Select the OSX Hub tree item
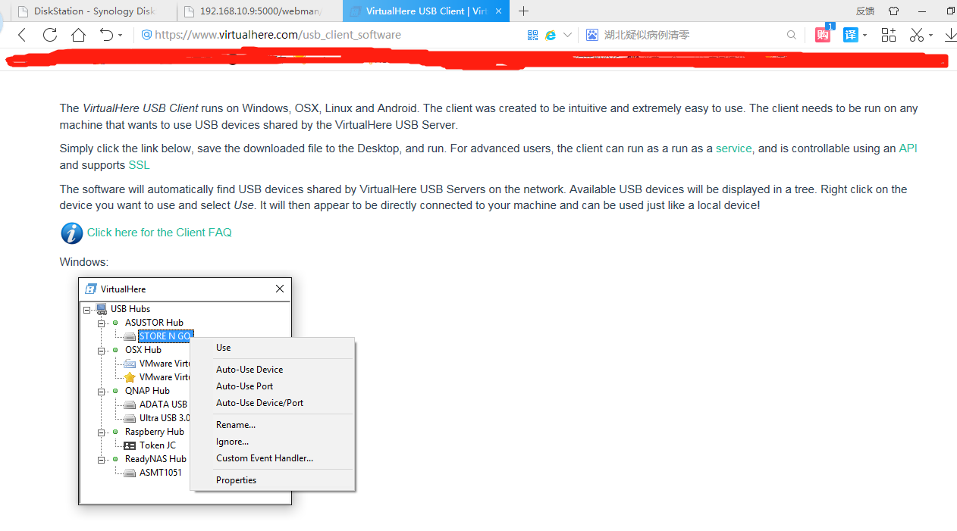Image resolution: width=957 pixels, height=531 pixels. click(x=143, y=350)
